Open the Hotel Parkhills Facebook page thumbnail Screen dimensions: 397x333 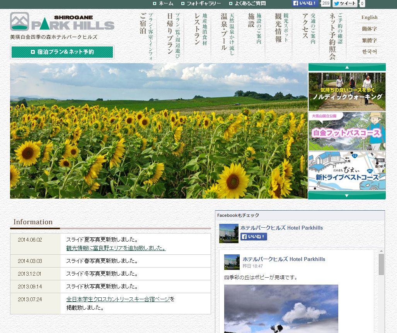228,233
